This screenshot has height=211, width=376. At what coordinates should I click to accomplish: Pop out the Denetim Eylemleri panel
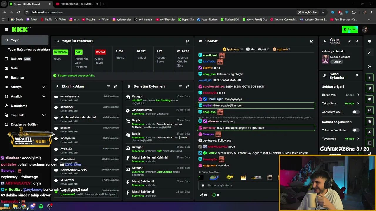coord(187,86)
